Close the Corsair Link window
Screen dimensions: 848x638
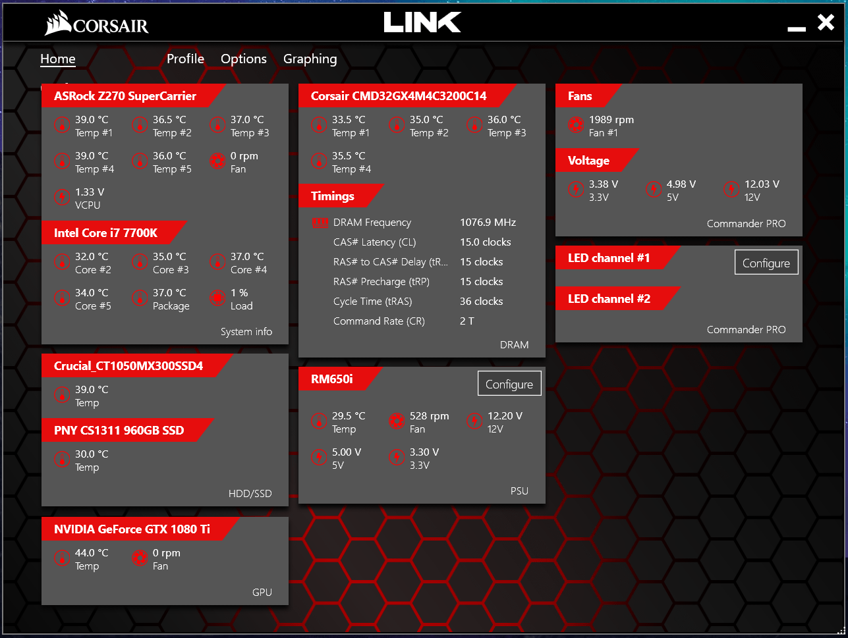coord(826,22)
